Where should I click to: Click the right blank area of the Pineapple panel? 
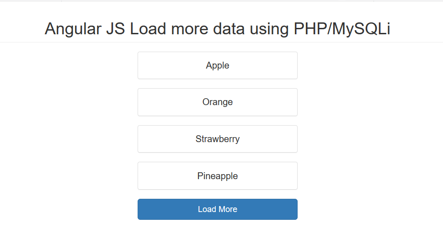[267, 176]
